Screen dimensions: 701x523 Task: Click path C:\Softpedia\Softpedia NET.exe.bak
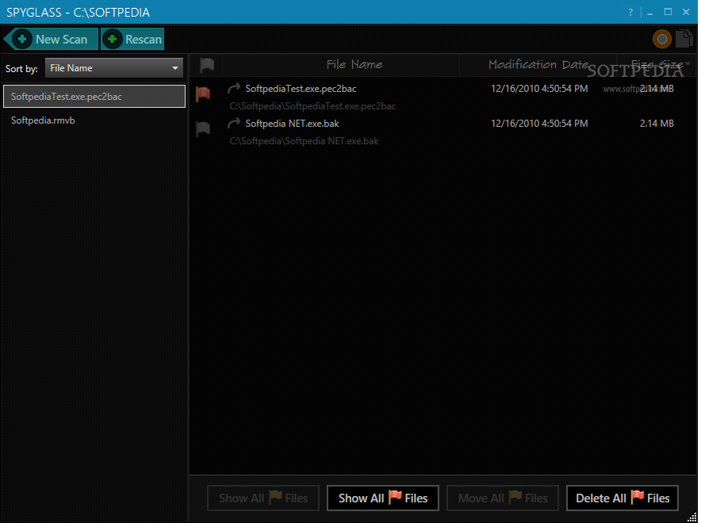click(x=304, y=141)
